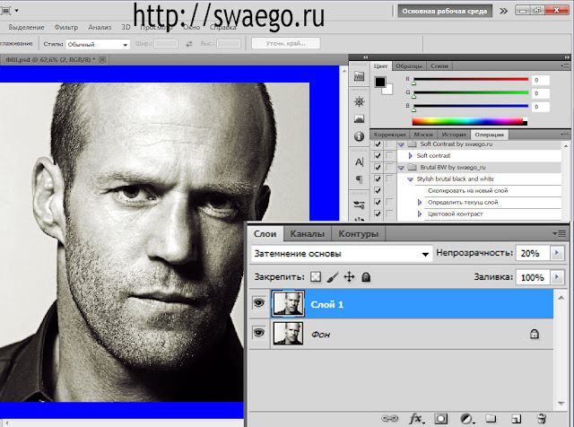The height and width of the screenshot is (427, 574).
Task: Select the Слой 1 layer thumbnail
Action: point(288,303)
